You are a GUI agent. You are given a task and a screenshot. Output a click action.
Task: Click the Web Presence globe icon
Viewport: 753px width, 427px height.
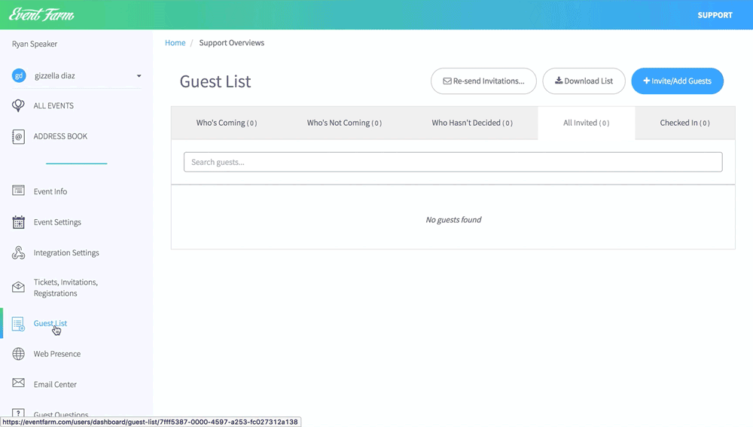pos(18,354)
